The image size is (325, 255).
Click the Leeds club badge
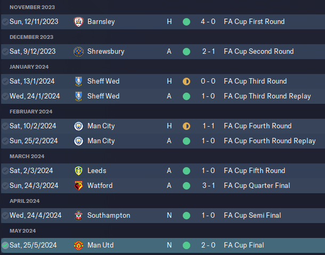pos(79,171)
